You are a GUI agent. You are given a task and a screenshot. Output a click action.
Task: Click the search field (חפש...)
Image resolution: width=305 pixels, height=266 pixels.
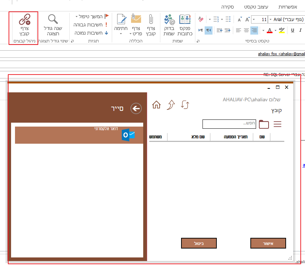(x=229, y=124)
